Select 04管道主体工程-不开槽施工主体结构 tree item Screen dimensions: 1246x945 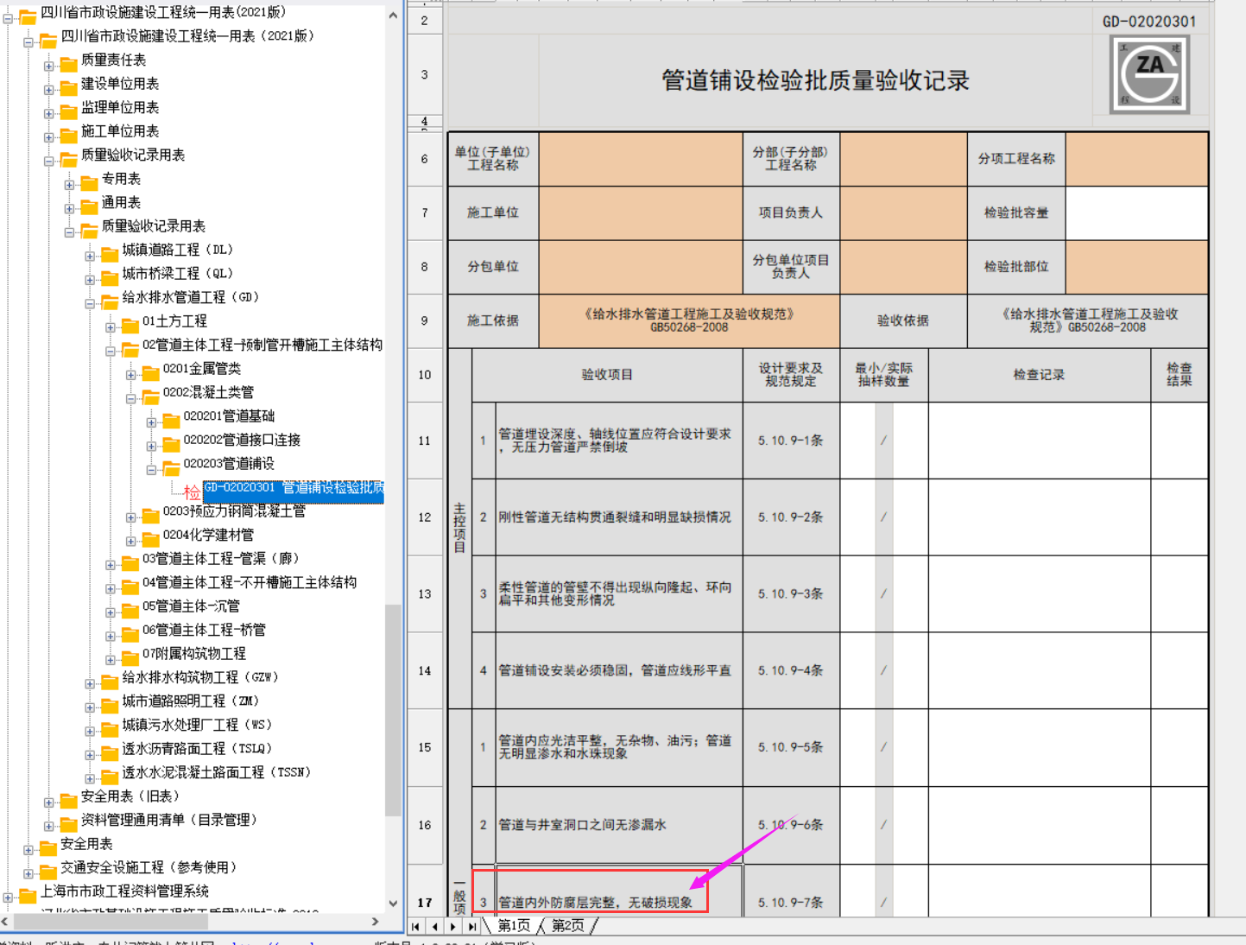[250, 582]
